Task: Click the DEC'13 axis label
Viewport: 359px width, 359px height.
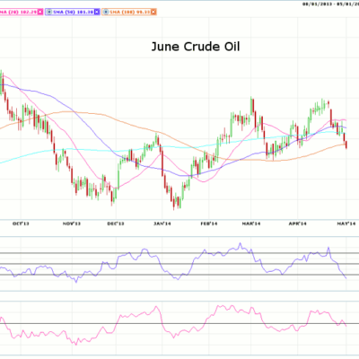Action: pyautogui.click(x=116, y=223)
